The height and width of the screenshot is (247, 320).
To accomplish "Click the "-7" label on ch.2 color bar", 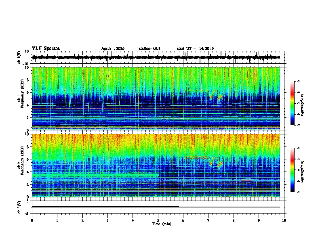I will [298, 192].
